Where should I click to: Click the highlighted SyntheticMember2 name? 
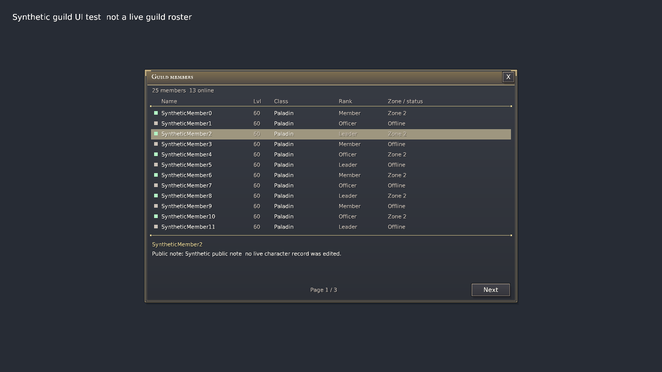click(187, 134)
